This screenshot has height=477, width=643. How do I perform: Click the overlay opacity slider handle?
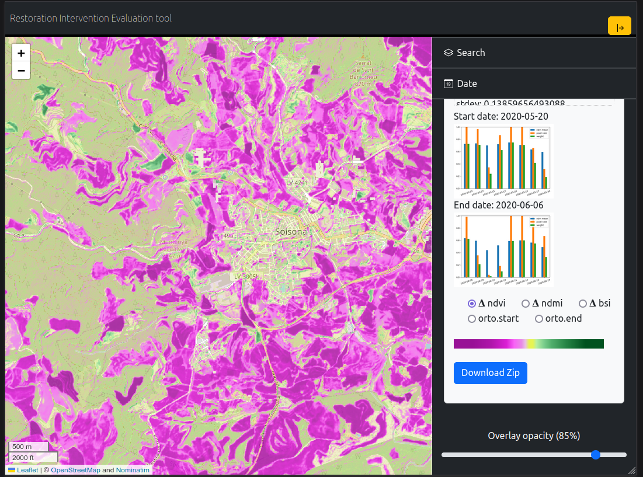tap(596, 455)
